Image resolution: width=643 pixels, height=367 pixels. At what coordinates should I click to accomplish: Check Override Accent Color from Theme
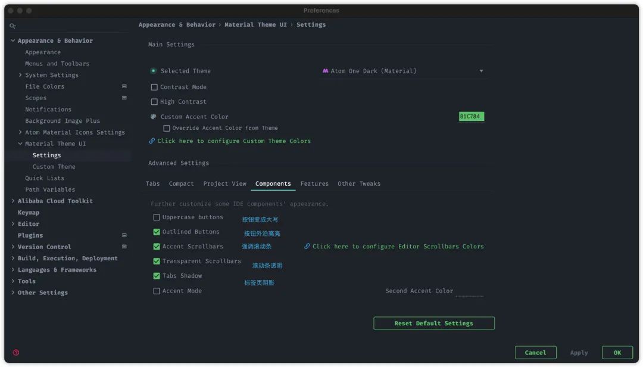167,128
